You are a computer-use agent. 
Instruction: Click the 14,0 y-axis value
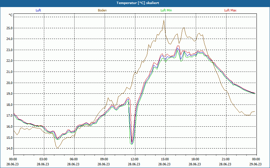tap(9, 149)
